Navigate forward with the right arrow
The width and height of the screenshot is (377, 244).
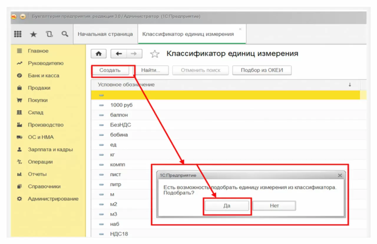coord(134,54)
